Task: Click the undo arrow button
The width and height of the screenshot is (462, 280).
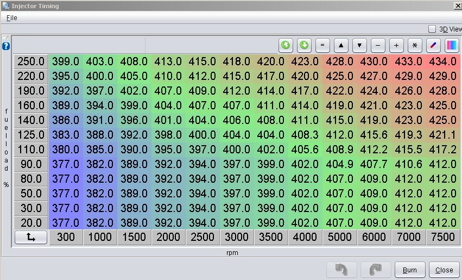Action: click(x=342, y=270)
